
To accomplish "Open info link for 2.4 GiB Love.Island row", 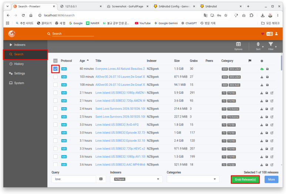I will coord(272,141).
